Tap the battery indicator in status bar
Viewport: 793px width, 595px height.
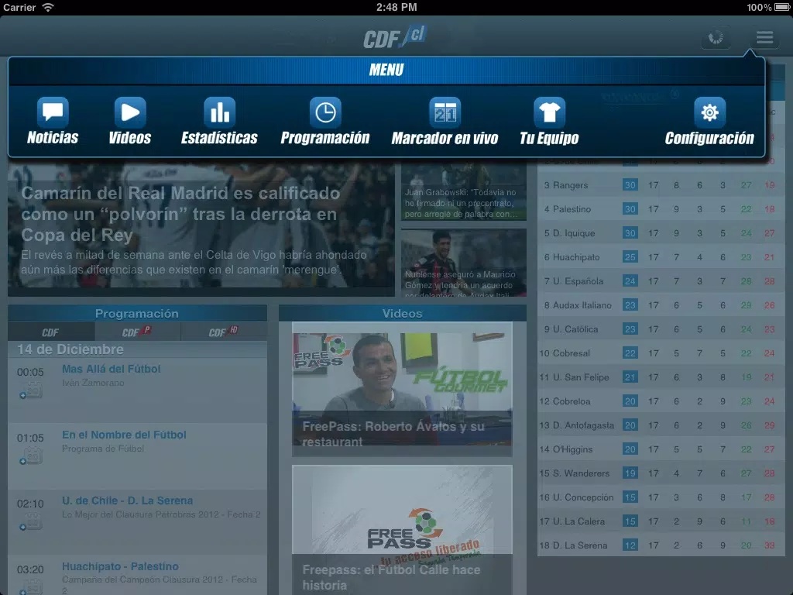click(781, 7)
